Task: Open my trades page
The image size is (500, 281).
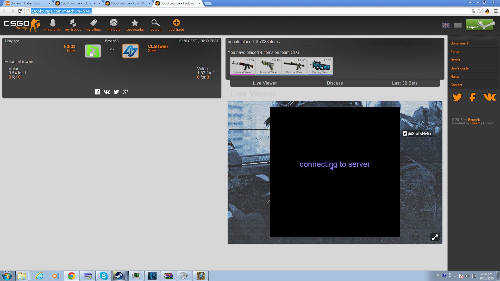Action: (x=73, y=25)
